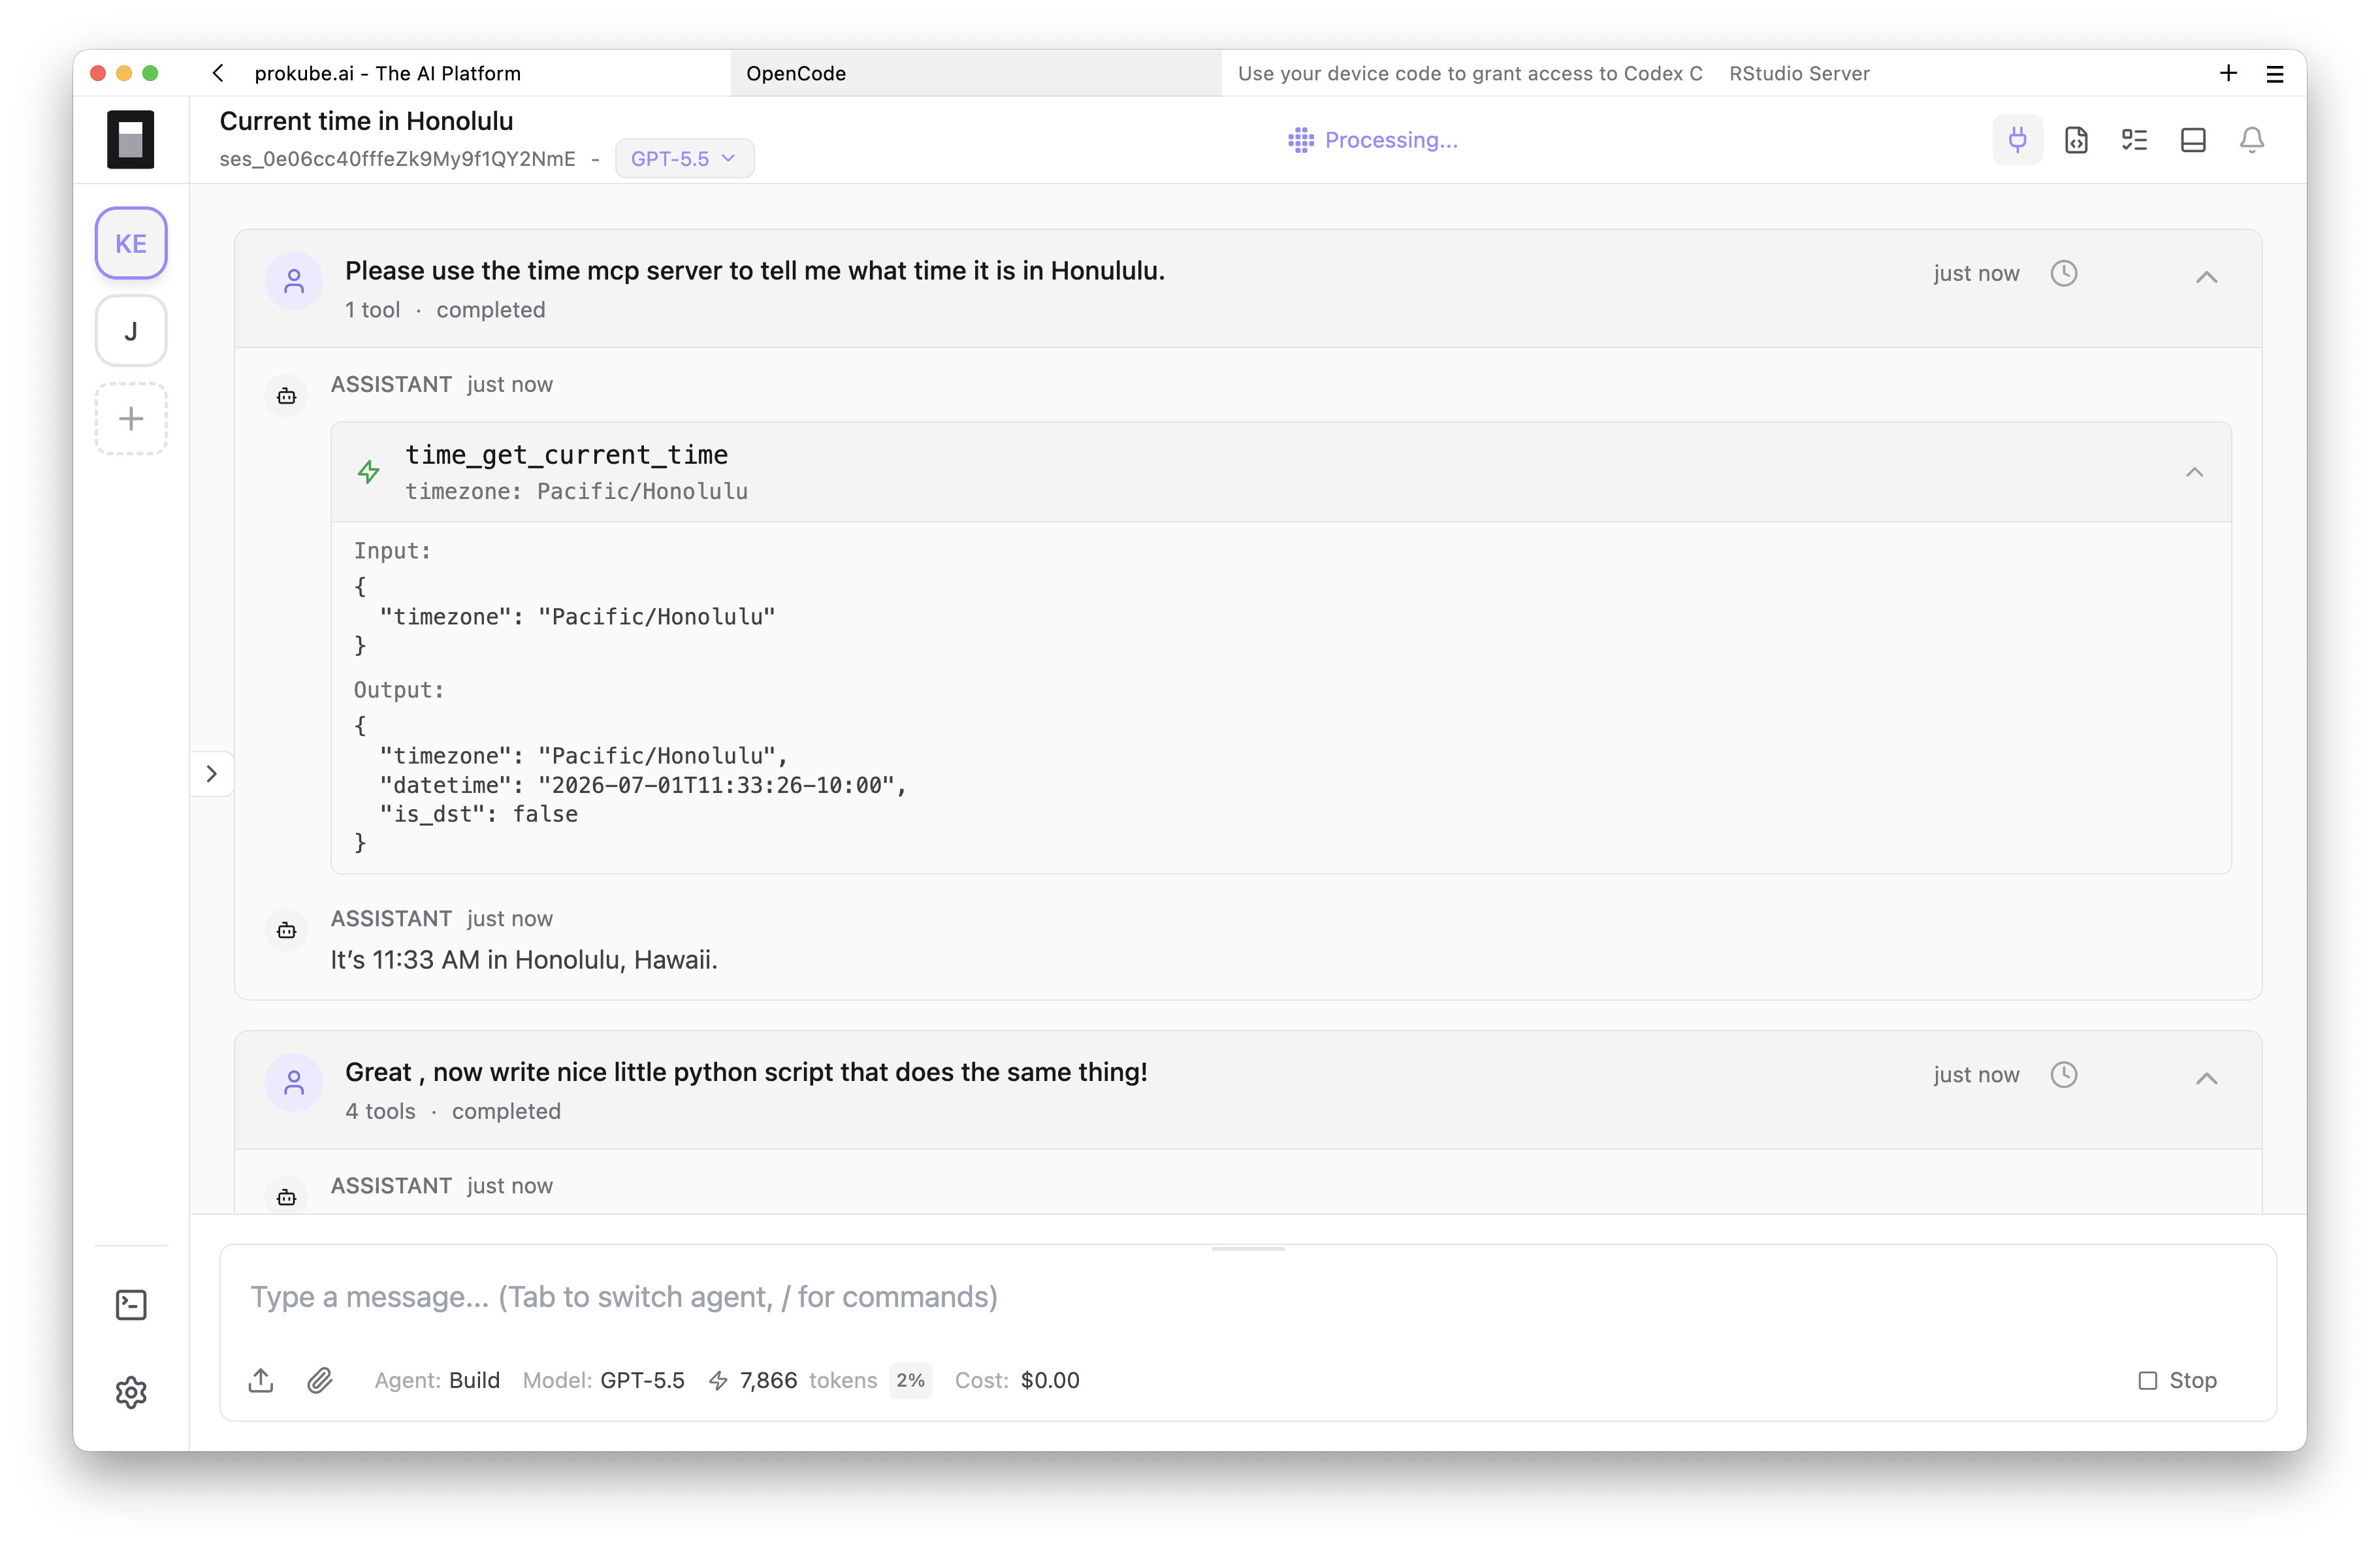Click the prokube logo in sidebar
The height and width of the screenshot is (1548, 2380).
click(x=131, y=139)
